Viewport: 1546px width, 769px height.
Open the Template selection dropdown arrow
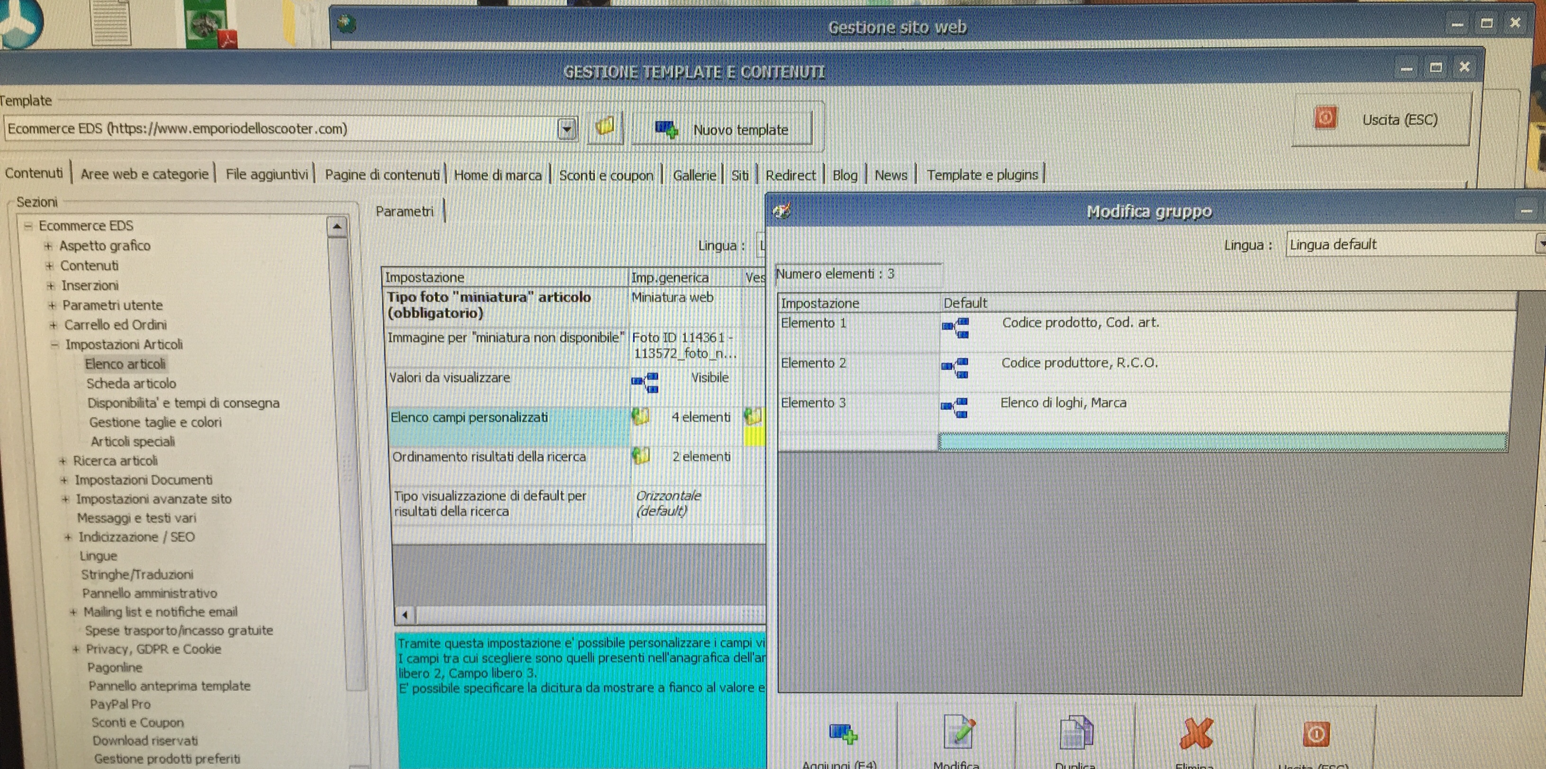(566, 128)
